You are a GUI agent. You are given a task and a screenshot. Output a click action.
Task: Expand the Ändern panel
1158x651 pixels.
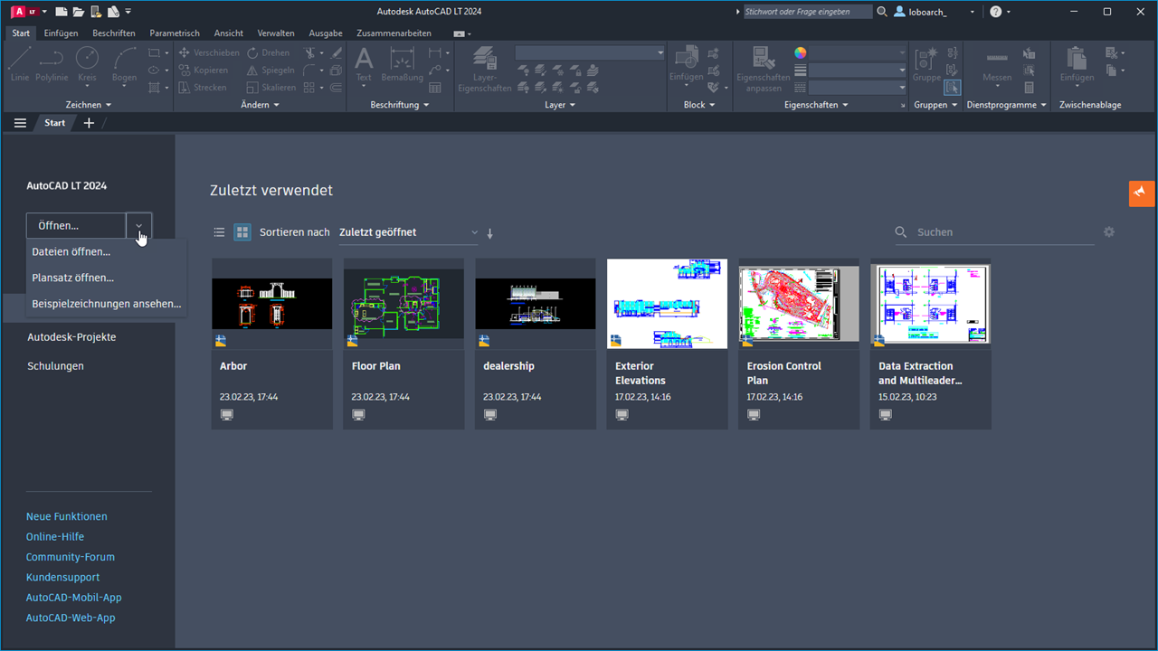pyautogui.click(x=260, y=105)
